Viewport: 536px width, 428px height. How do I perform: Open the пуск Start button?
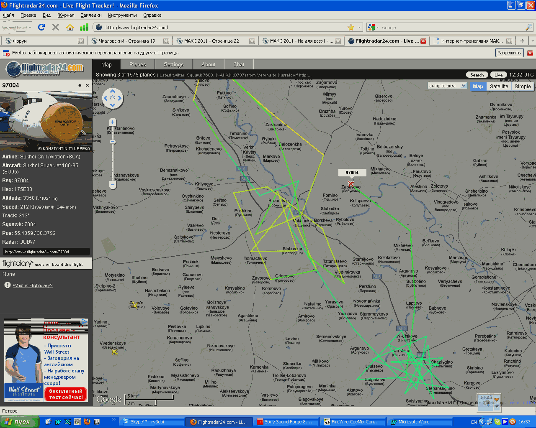point(20,422)
